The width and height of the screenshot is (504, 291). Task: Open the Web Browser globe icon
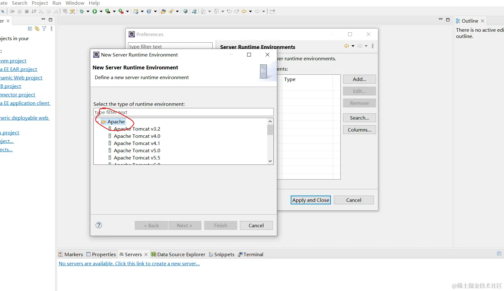pos(185,11)
